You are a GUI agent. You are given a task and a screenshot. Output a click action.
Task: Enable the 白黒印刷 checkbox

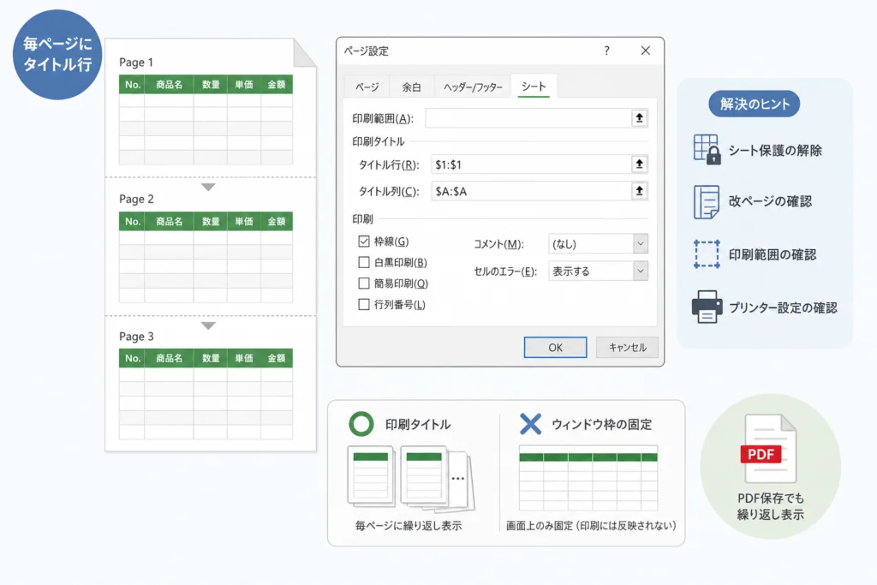364,262
